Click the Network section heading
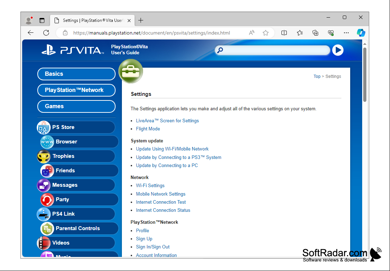390x271 pixels. coord(140,177)
